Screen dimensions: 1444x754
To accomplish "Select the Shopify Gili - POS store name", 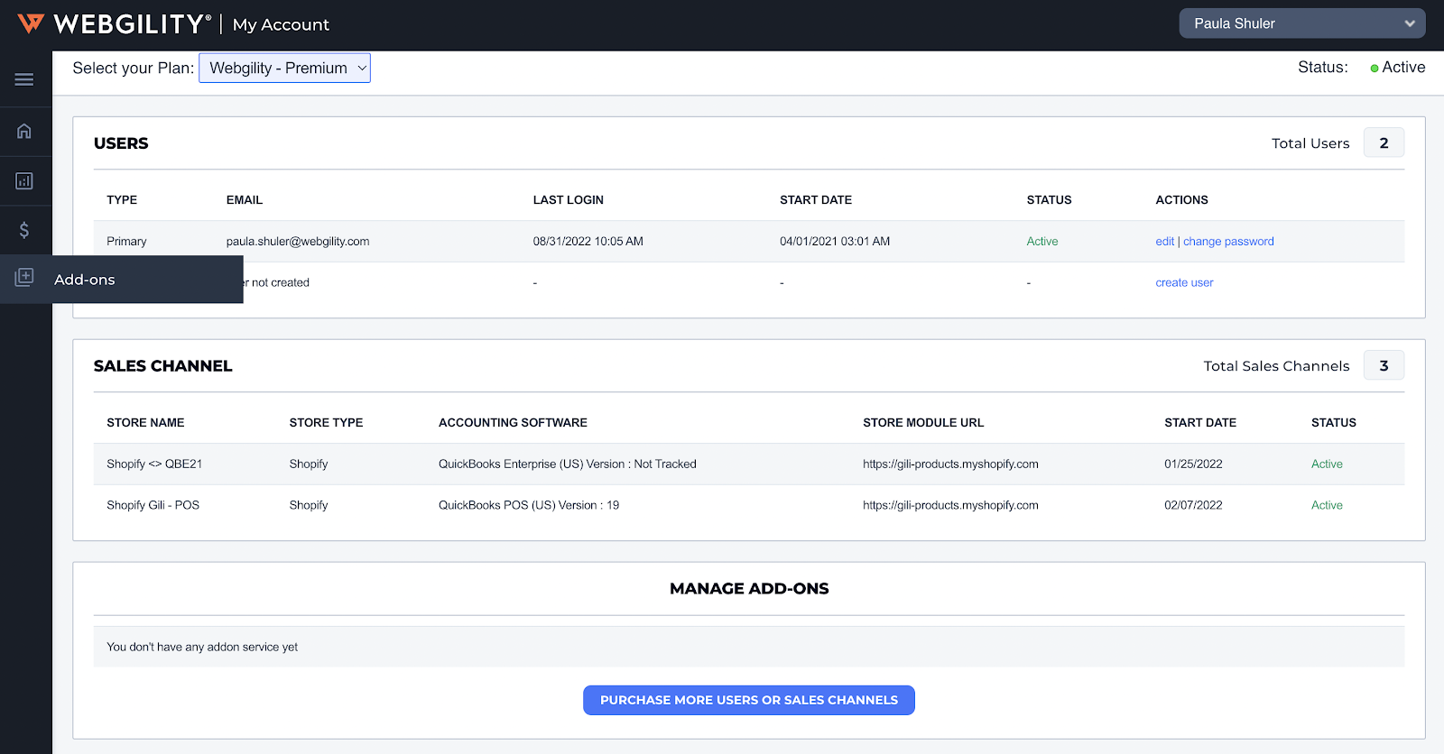I will [x=153, y=506].
